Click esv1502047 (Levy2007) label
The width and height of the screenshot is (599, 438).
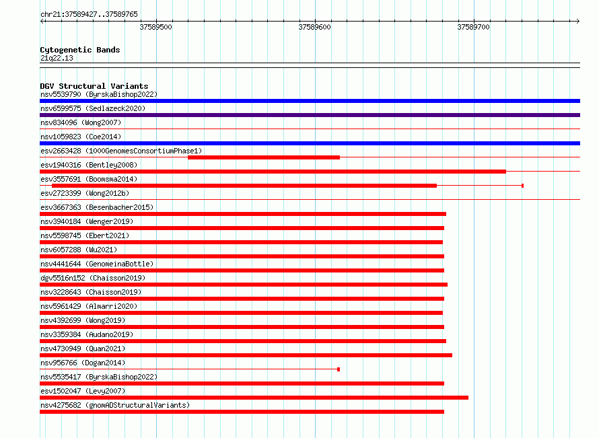(x=83, y=391)
